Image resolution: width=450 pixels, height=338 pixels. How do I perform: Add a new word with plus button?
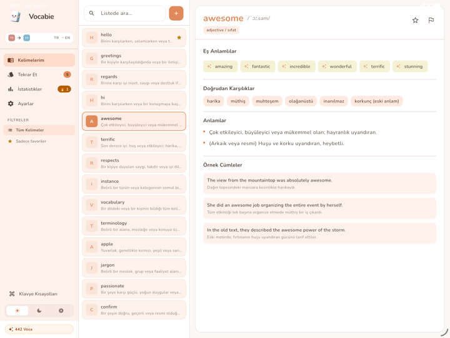[x=176, y=13]
